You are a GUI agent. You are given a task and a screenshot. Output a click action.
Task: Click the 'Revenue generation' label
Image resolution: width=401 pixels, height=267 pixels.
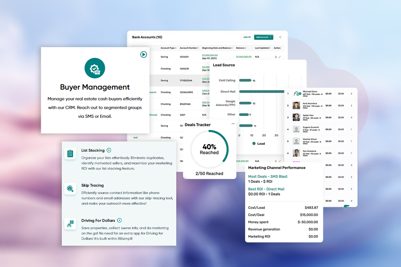(x=264, y=229)
